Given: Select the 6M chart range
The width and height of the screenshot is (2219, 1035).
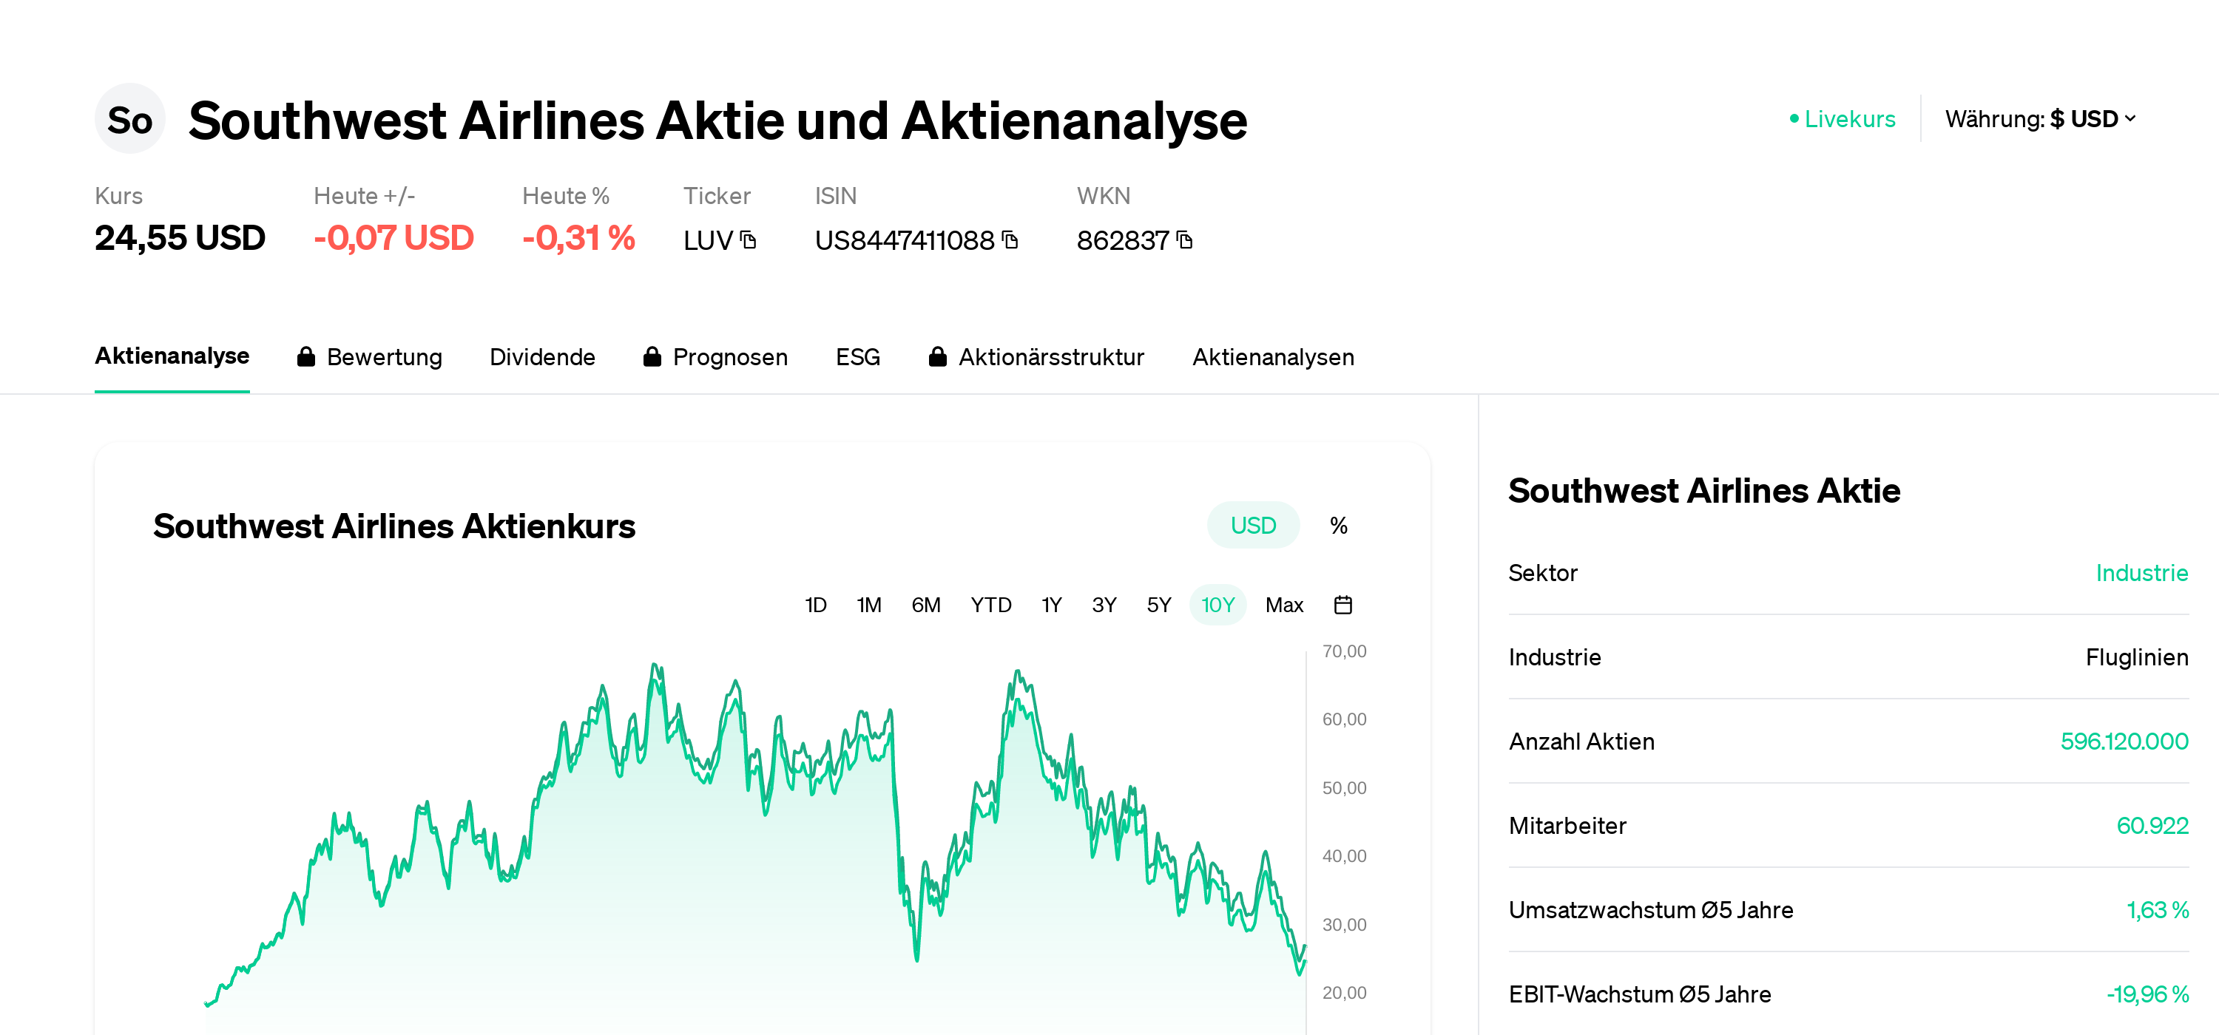Looking at the screenshot, I should pos(925,605).
